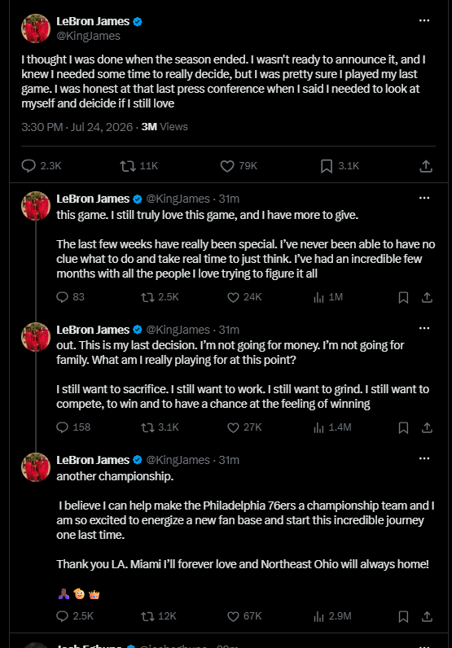Screen dimensions: 452x648
Task: Open the more options menu on the top tweet
Action: (x=424, y=20)
